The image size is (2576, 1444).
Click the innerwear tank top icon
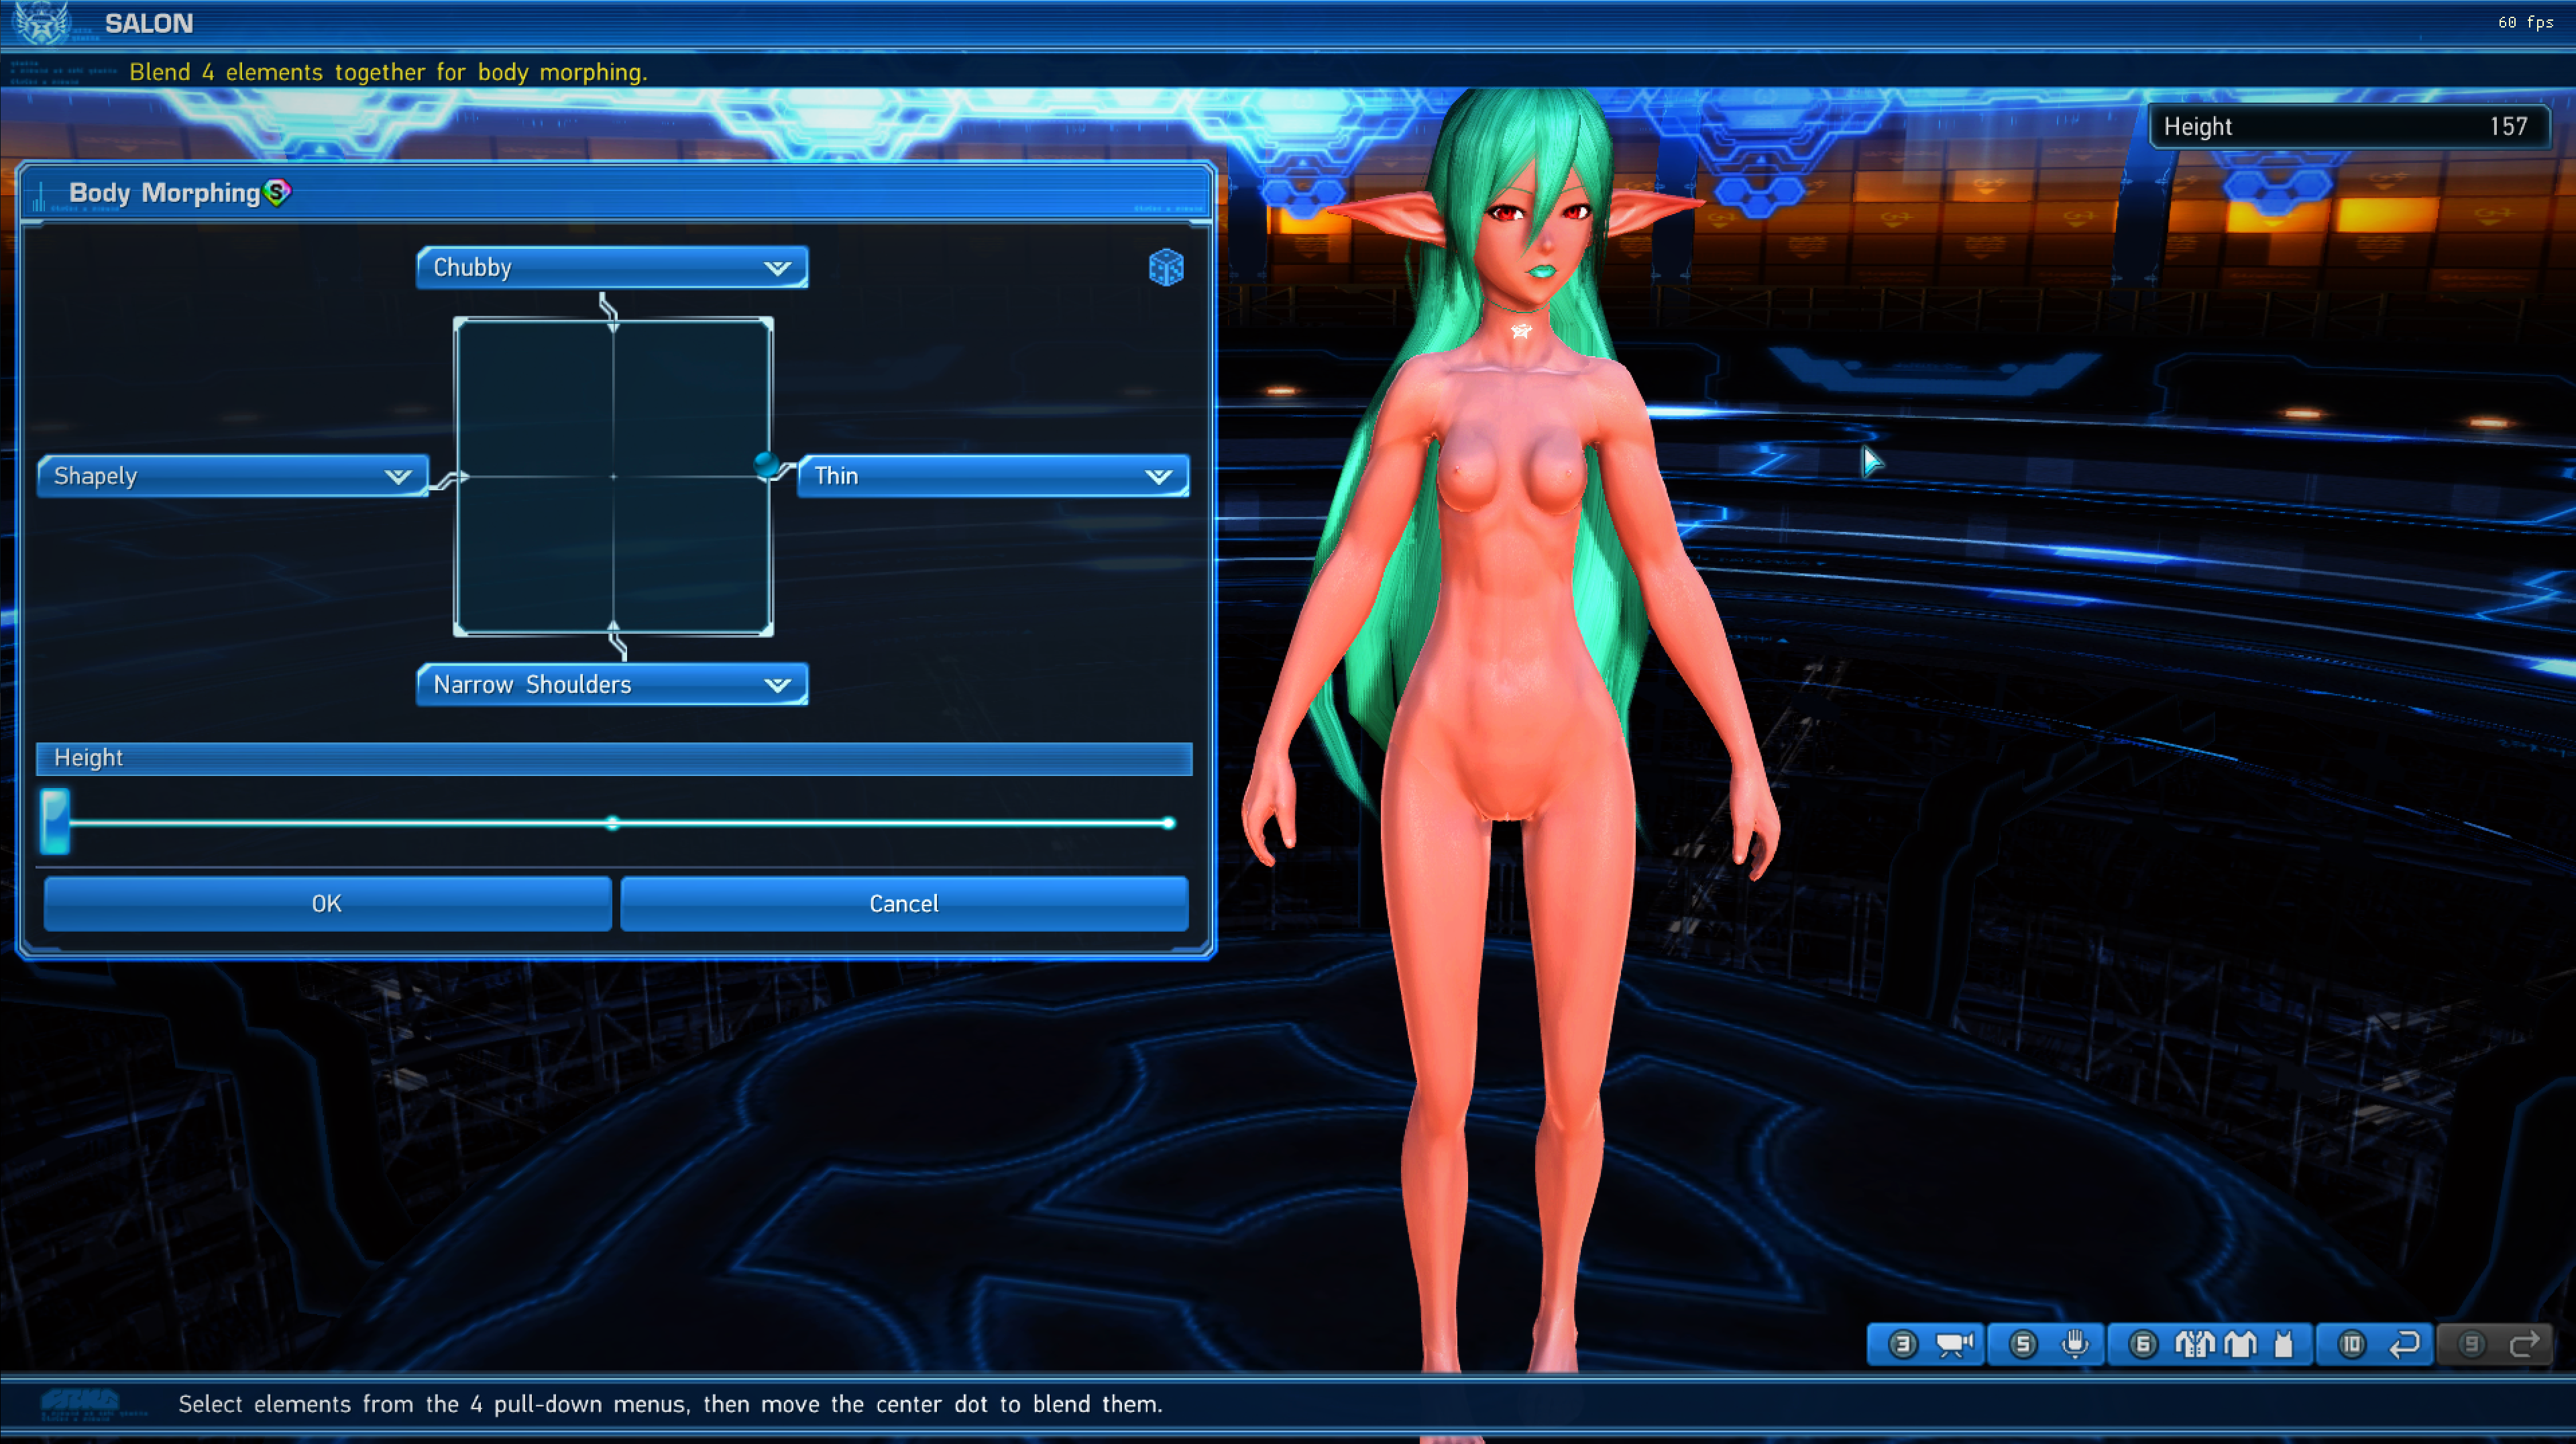[2283, 1344]
